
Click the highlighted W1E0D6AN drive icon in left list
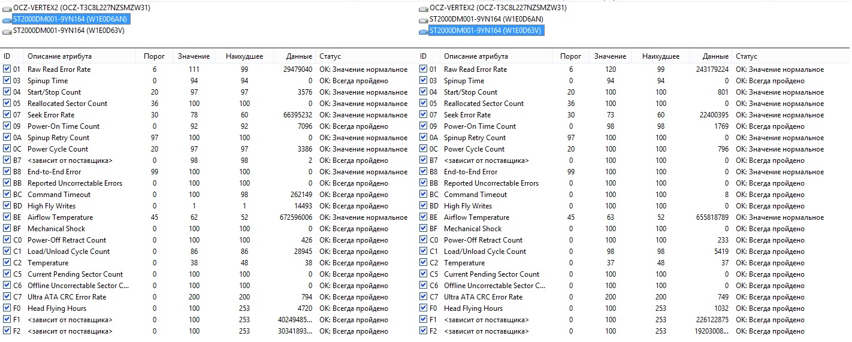(x=7, y=19)
